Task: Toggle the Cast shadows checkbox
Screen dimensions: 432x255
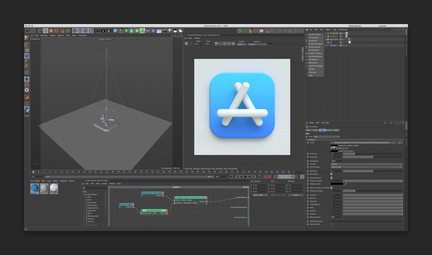Action: coord(332,178)
